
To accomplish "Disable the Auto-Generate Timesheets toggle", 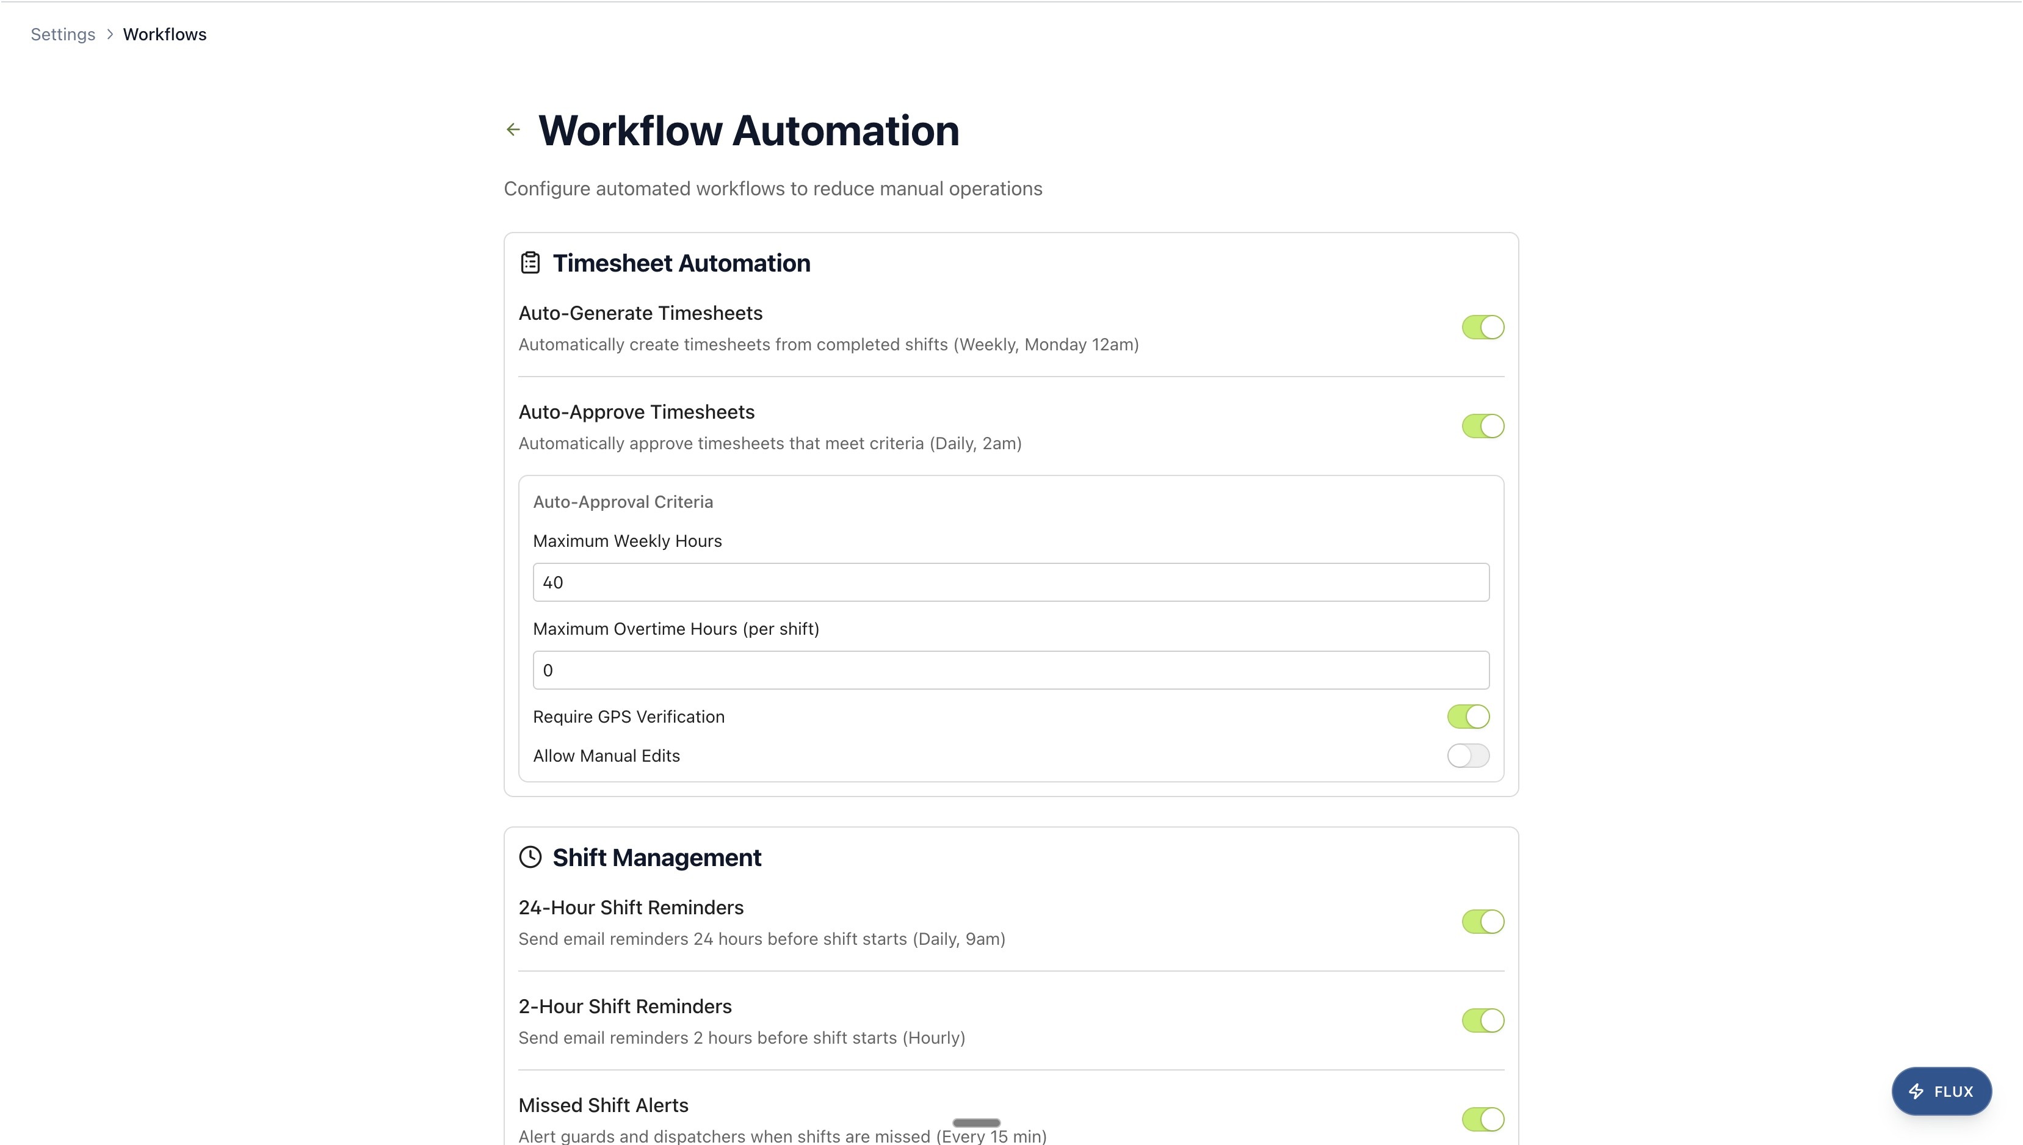I will 1483,327.
